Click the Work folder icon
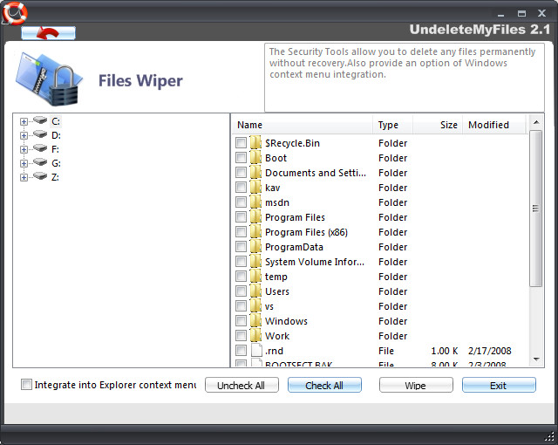 pyautogui.click(x=255, y=336)
